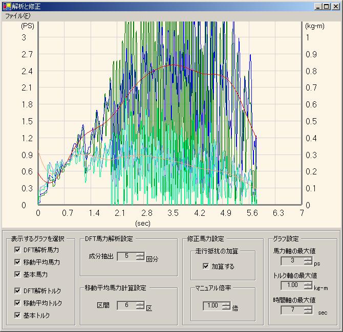Click the 2.4 tick on horsepower axis

tap(27, 71)
